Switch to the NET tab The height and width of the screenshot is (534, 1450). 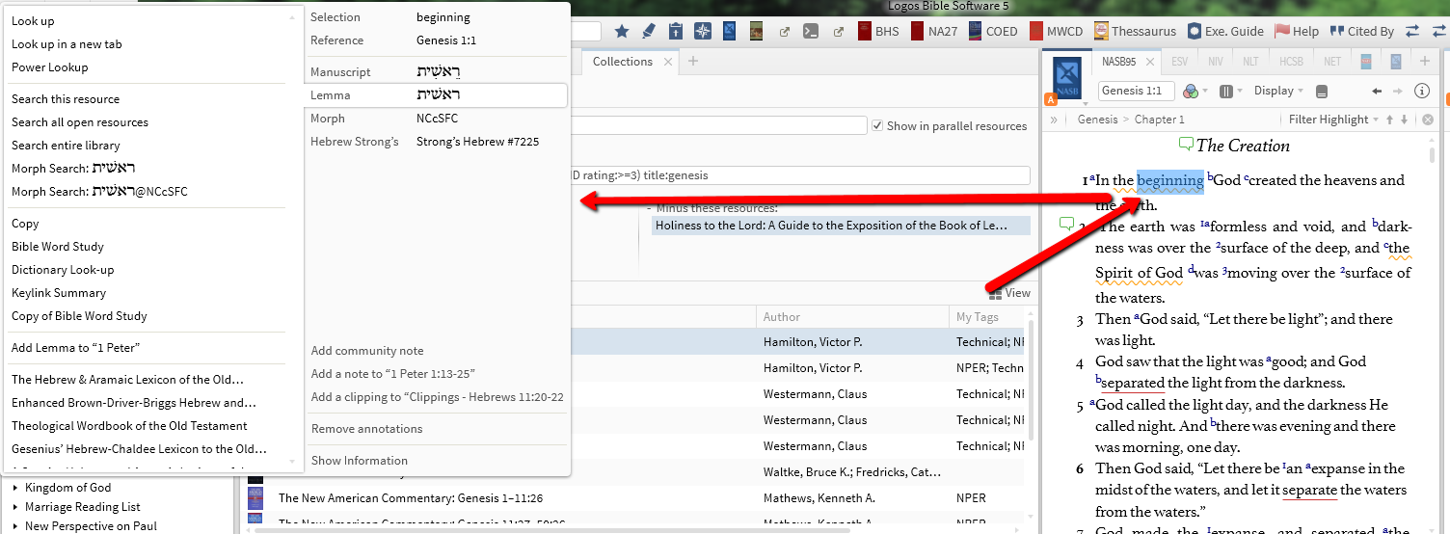click(x=1332, y=61)
